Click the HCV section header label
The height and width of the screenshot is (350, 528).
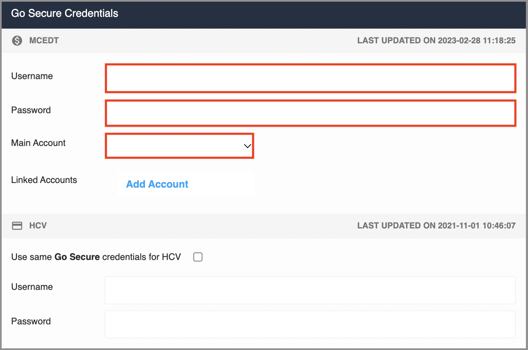click(x=38, y=226)
